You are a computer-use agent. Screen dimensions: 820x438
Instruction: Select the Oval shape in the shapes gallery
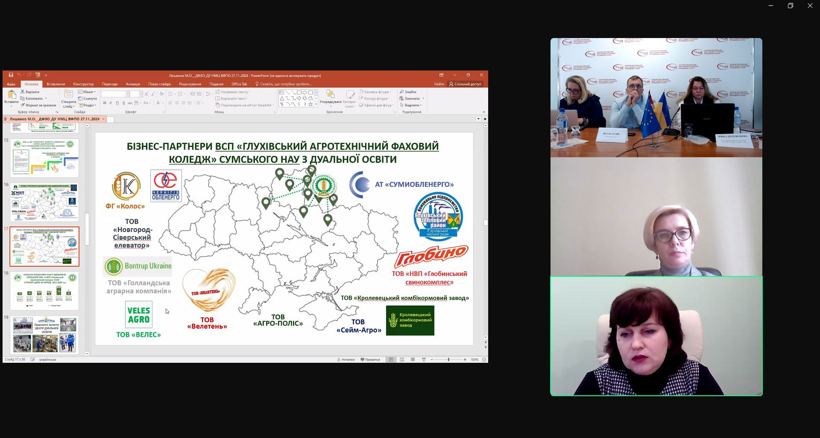(x=305, y=92)
